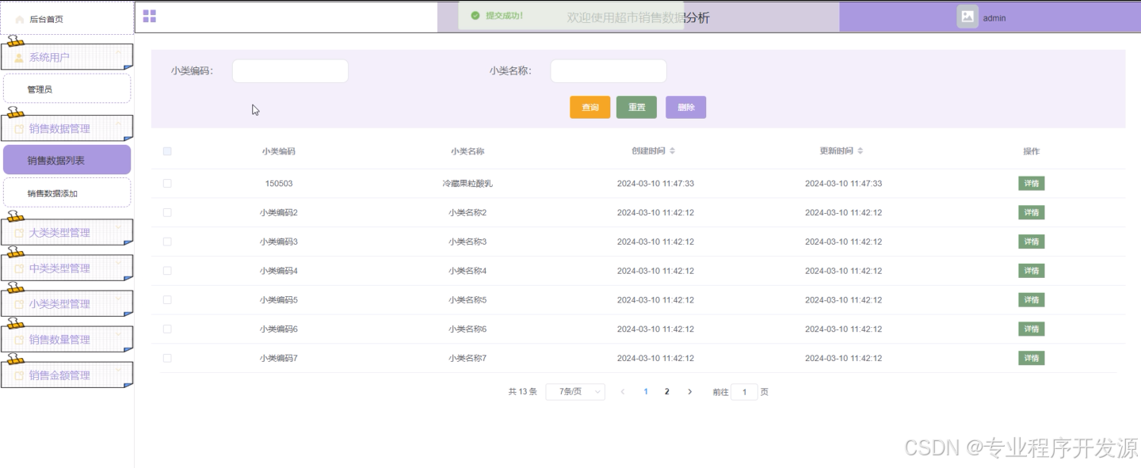Click the home icon beside 后台首页
This screenshot has height=468, width=1141.
(x=20, y=19)
